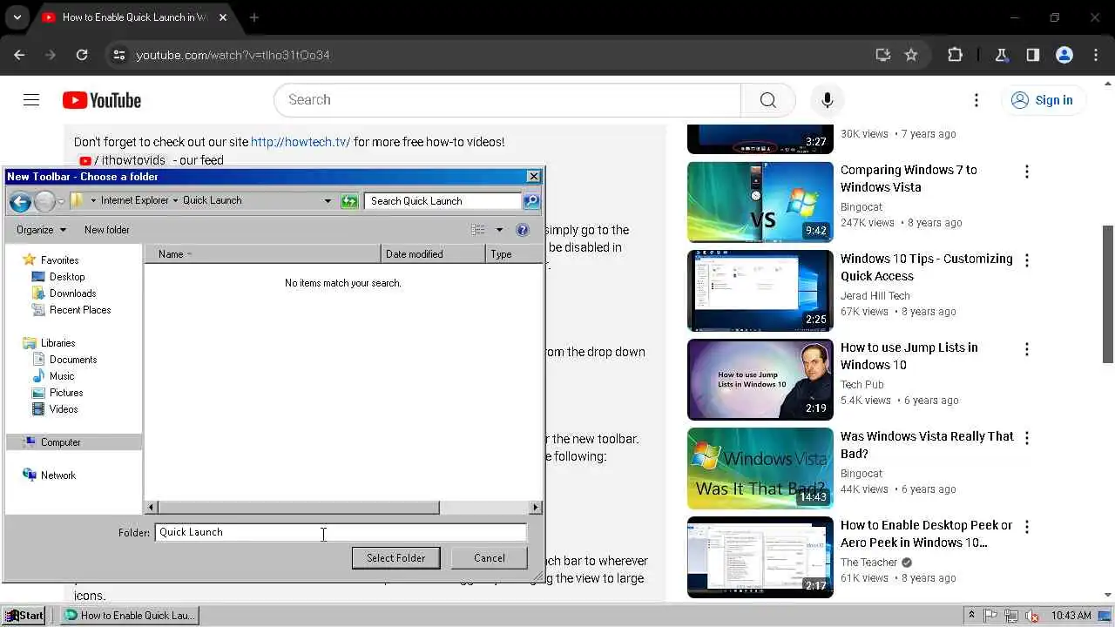Image resolution: width=1115 pixels, height=627 pixels.
Task: Click the green refresh icon beside address path
Action: [349, 201]
